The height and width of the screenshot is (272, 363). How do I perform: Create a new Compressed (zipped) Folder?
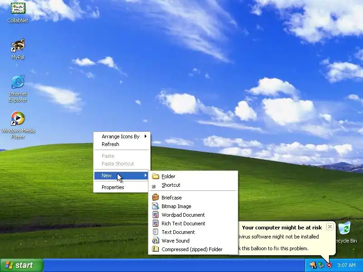[193, 249]
